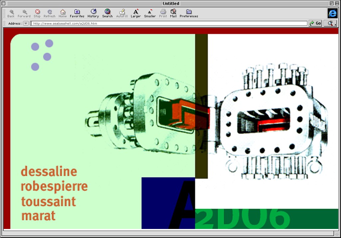Open the Favorites toolbar icon

tap(77, 13)
